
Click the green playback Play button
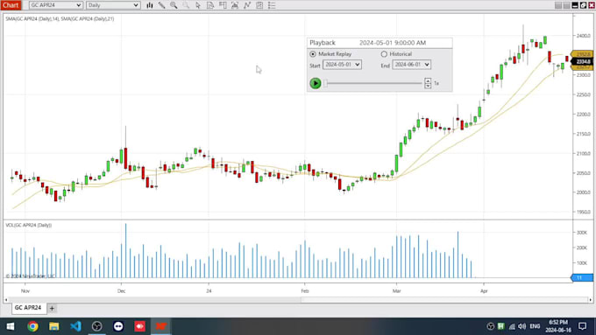[x=316, y=83]
